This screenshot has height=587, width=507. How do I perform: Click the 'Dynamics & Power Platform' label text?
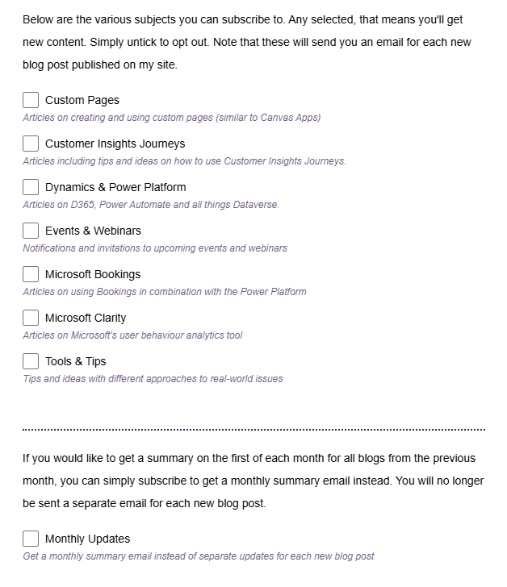tap(115, 188)
